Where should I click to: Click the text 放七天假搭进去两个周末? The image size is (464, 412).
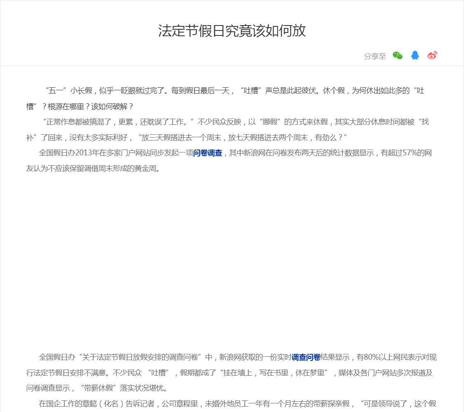pos(268,138)
